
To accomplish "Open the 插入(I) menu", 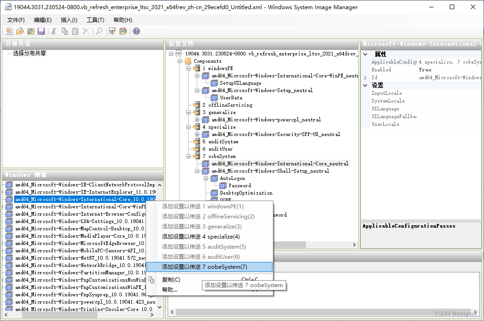I will pos(69,20).
